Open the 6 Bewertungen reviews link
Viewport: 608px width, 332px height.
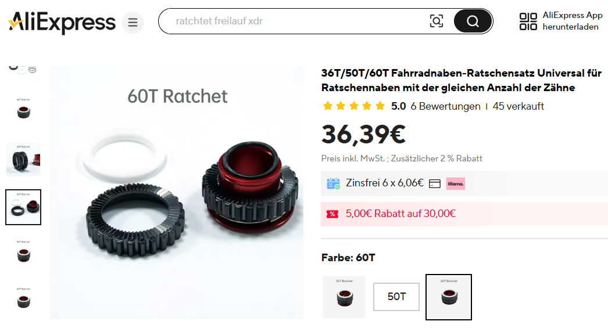445,106
